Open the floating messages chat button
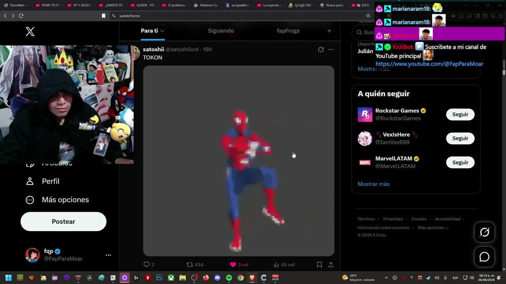 coord(485,257)
